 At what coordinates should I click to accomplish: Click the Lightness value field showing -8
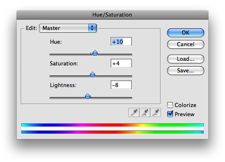tap(121, 85)
